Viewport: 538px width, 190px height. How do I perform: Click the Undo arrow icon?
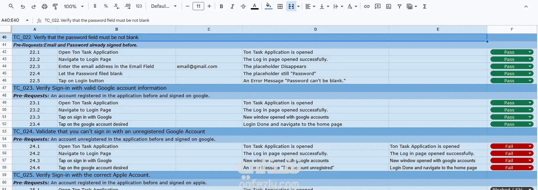23,6
